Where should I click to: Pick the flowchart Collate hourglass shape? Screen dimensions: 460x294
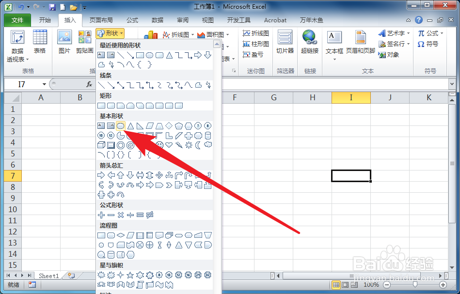coord(159,245)
